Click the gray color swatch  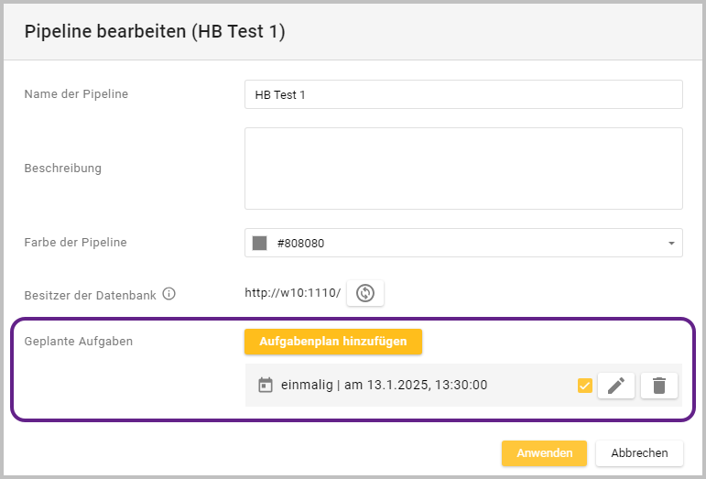tap(260, 244)
